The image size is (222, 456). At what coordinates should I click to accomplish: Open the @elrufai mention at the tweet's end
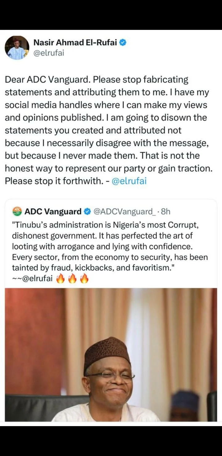(x=129, y=181)
